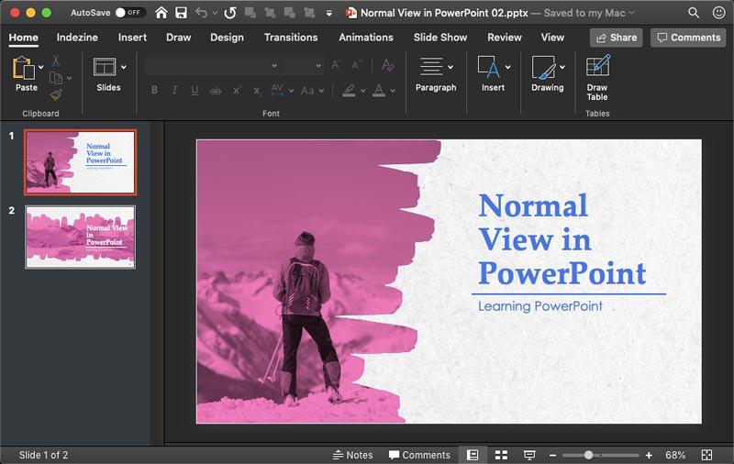The width and height of the screenshot is (734, 464).
Task: Open the Design tab
Action: pos(227,38)
